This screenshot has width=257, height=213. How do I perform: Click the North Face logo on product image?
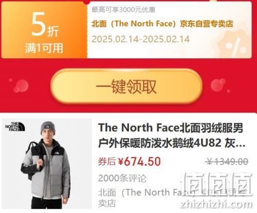coord(15,127)
